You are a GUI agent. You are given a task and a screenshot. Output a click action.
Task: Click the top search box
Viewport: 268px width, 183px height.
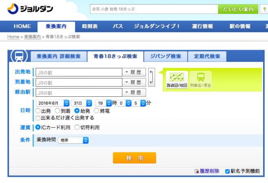pyautogui.click(x=154, y=9)
